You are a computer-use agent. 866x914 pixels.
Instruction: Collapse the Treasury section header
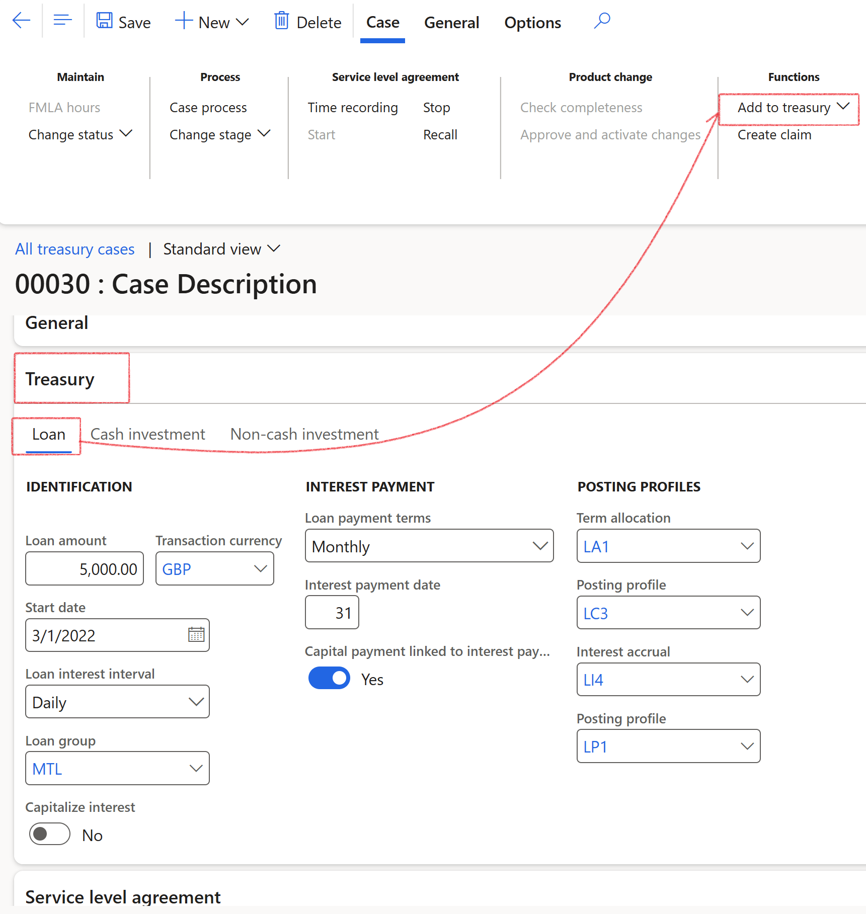point(60,379)
